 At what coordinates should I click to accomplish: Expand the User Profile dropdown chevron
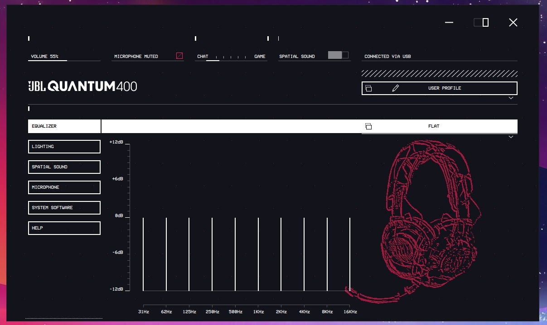click(x=511, y=98)
